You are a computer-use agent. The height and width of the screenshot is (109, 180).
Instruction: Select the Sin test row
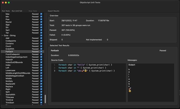(x=22, y=27)
